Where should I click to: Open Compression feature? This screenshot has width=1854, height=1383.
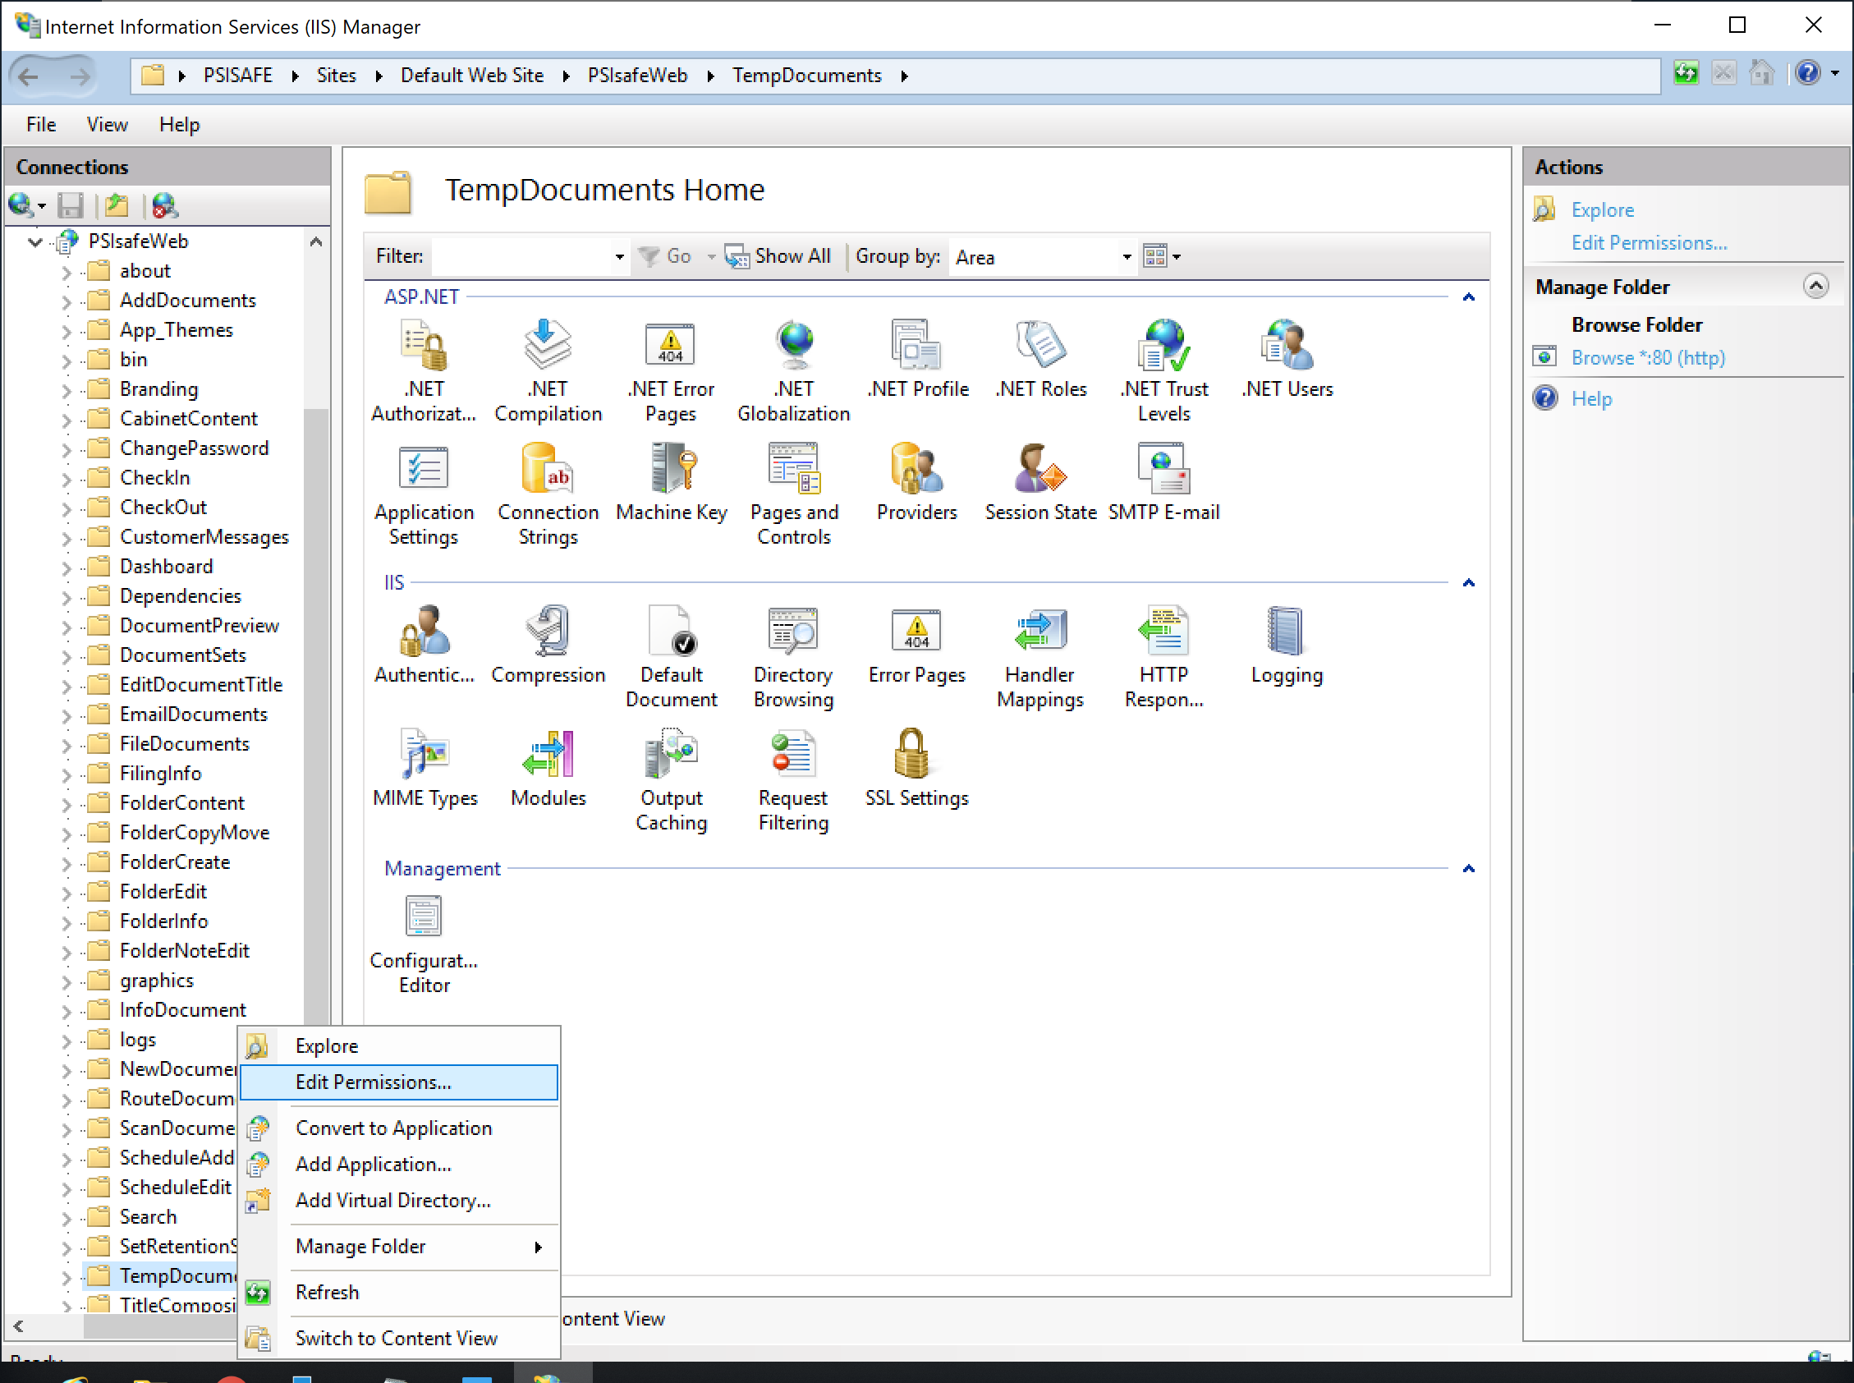pyautogui.click(x=548, y=644)
